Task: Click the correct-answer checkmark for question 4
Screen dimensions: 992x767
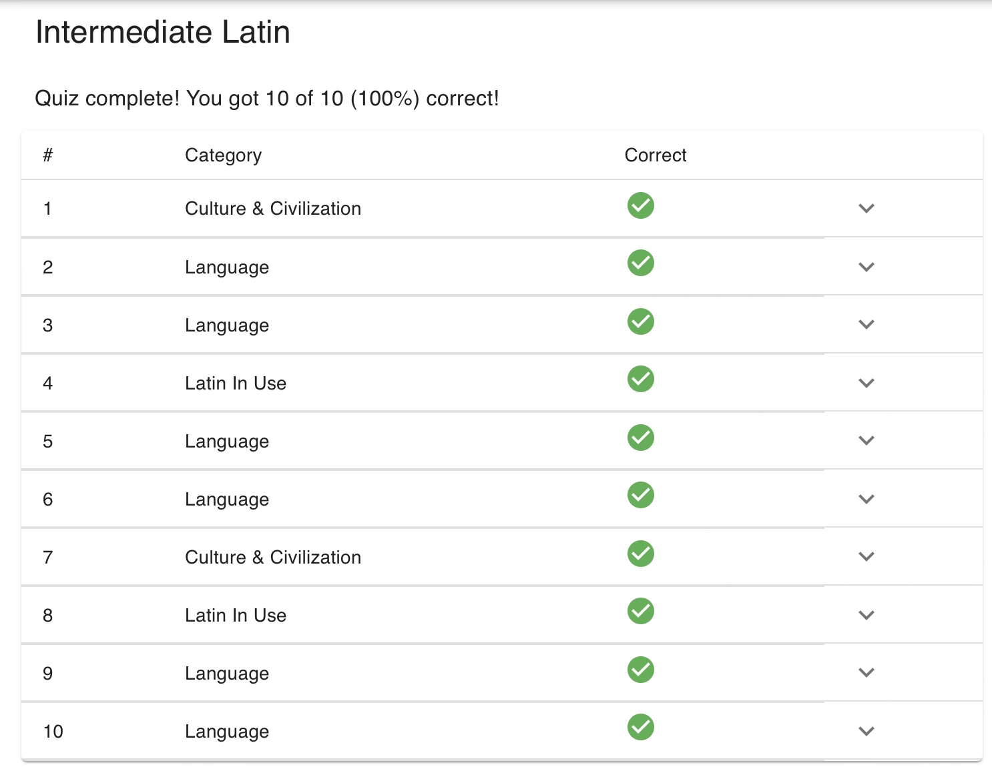Action: point(640,379)
